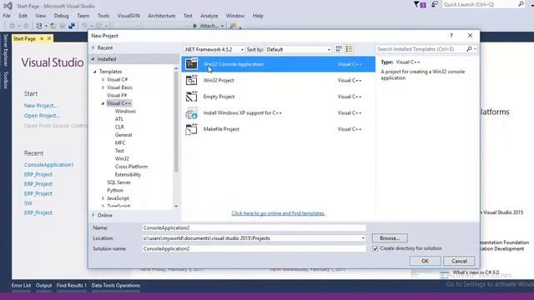Image resolution: width=534 pixels, height=300 pixels.
Task: Select the Cross Platform tree item
Action: pos(131,167)
